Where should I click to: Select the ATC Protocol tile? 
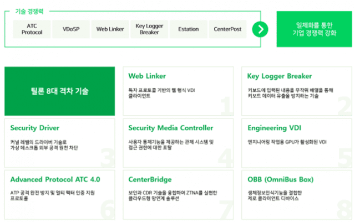tap(32, 29)
